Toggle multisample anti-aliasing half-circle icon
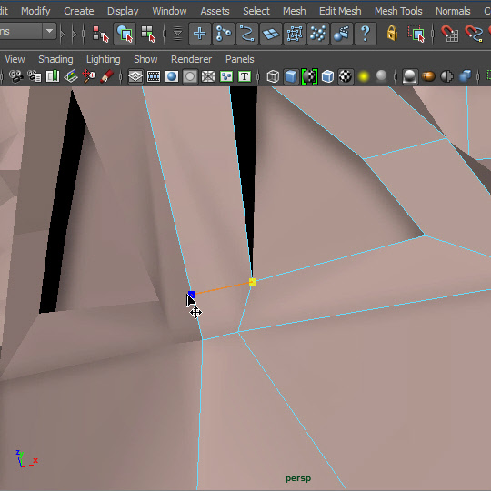Viewport: 491px width, 491px height. click(446, 76)
